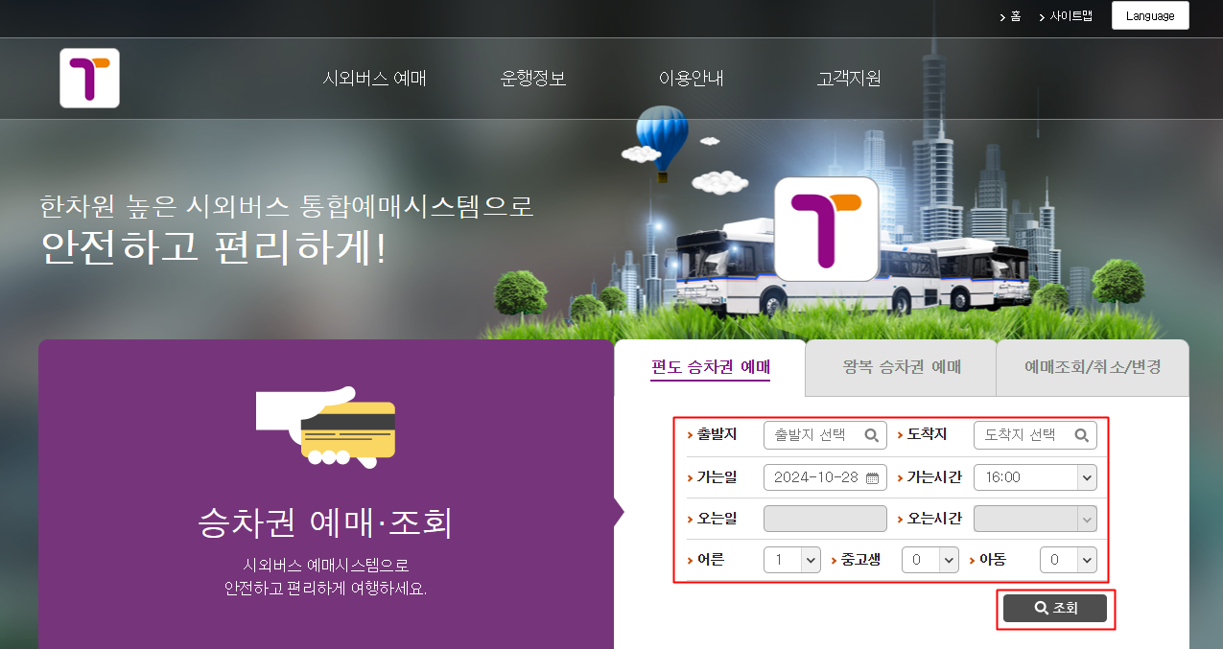Open the 시외버스 예매 menu
This screenshot has width=1223, height=649.
pos(375,79)
